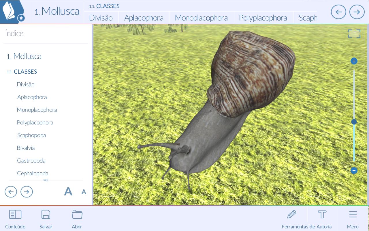Open the Menu hamburger
The width and height of the screenshot is (369, 231).
click(x=353, y=214)
